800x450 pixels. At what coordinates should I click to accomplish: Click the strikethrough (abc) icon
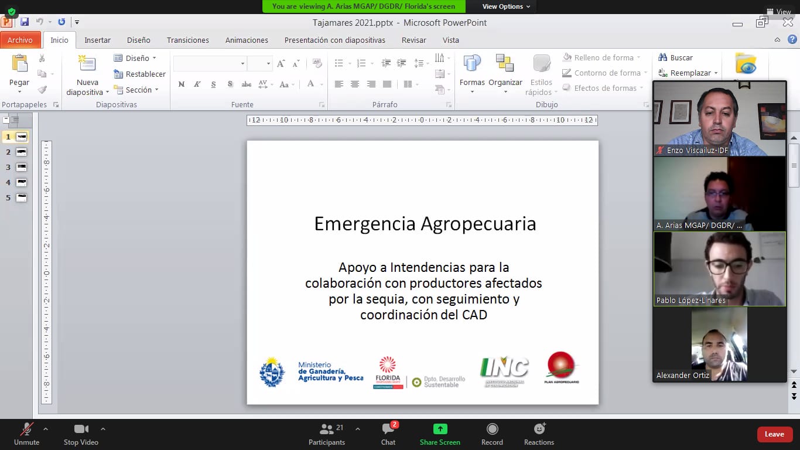click(246, 84)
